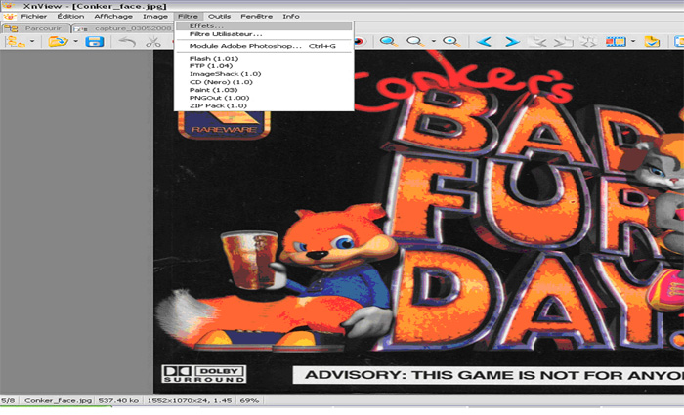Expand the filmstrip dropdown arrow
Screen dimensions: 684x415
(x=633, y=42)
